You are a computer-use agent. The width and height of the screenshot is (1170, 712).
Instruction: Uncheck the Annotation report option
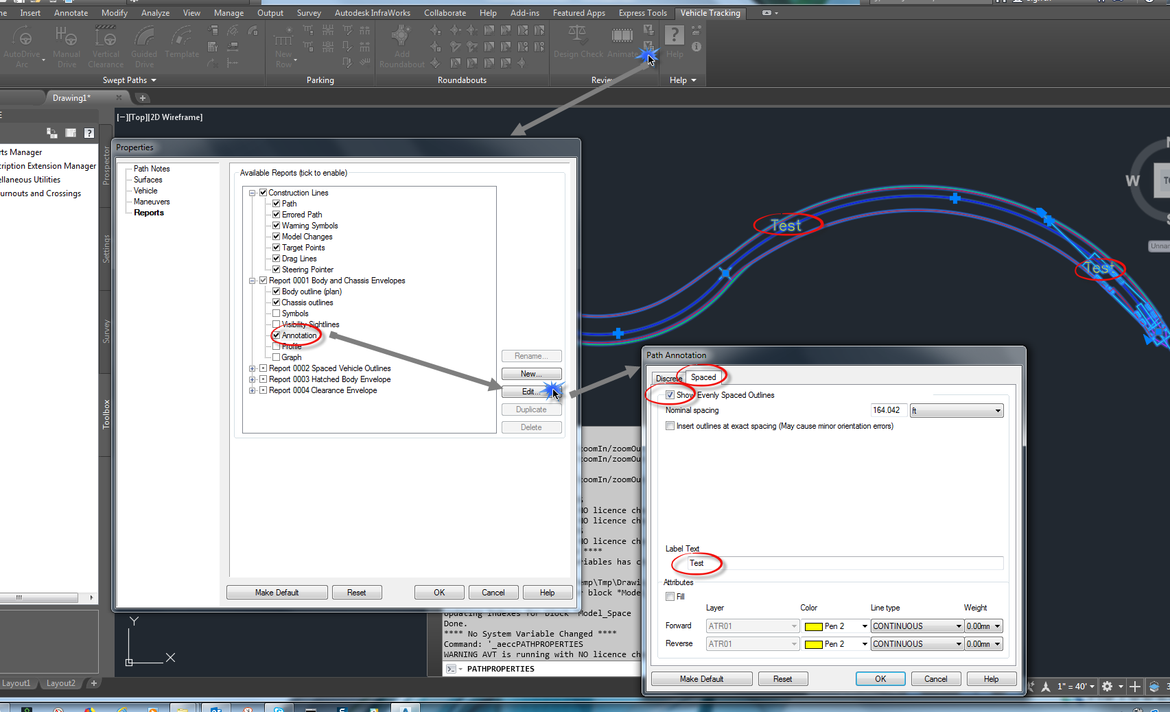point(275,335)
